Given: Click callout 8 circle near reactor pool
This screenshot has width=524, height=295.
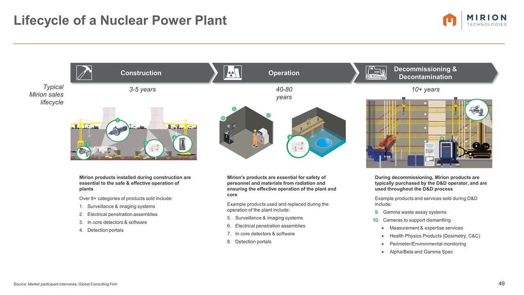Looking at the screenshot, I should tap(298, 146).
